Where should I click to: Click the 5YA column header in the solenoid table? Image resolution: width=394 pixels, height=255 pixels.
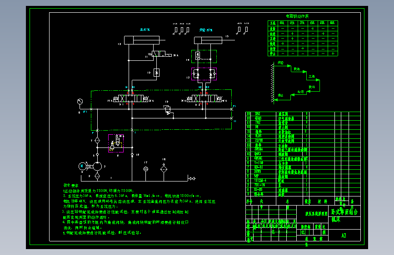(x=322, y=23)
